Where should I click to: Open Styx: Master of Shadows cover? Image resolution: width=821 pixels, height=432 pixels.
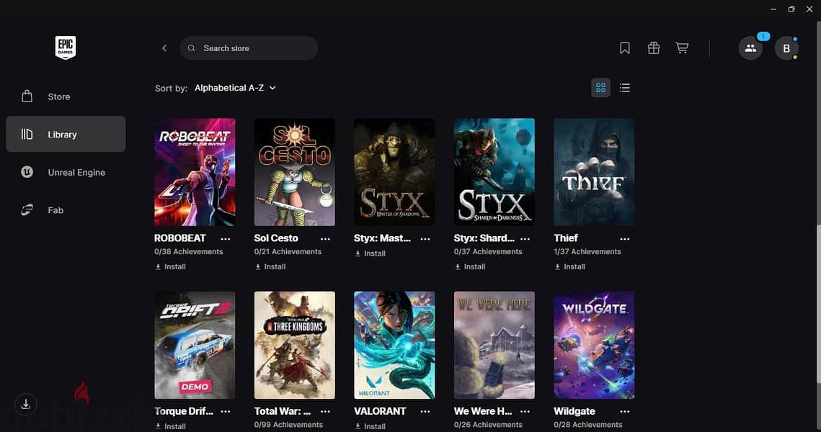click(394, 172)
